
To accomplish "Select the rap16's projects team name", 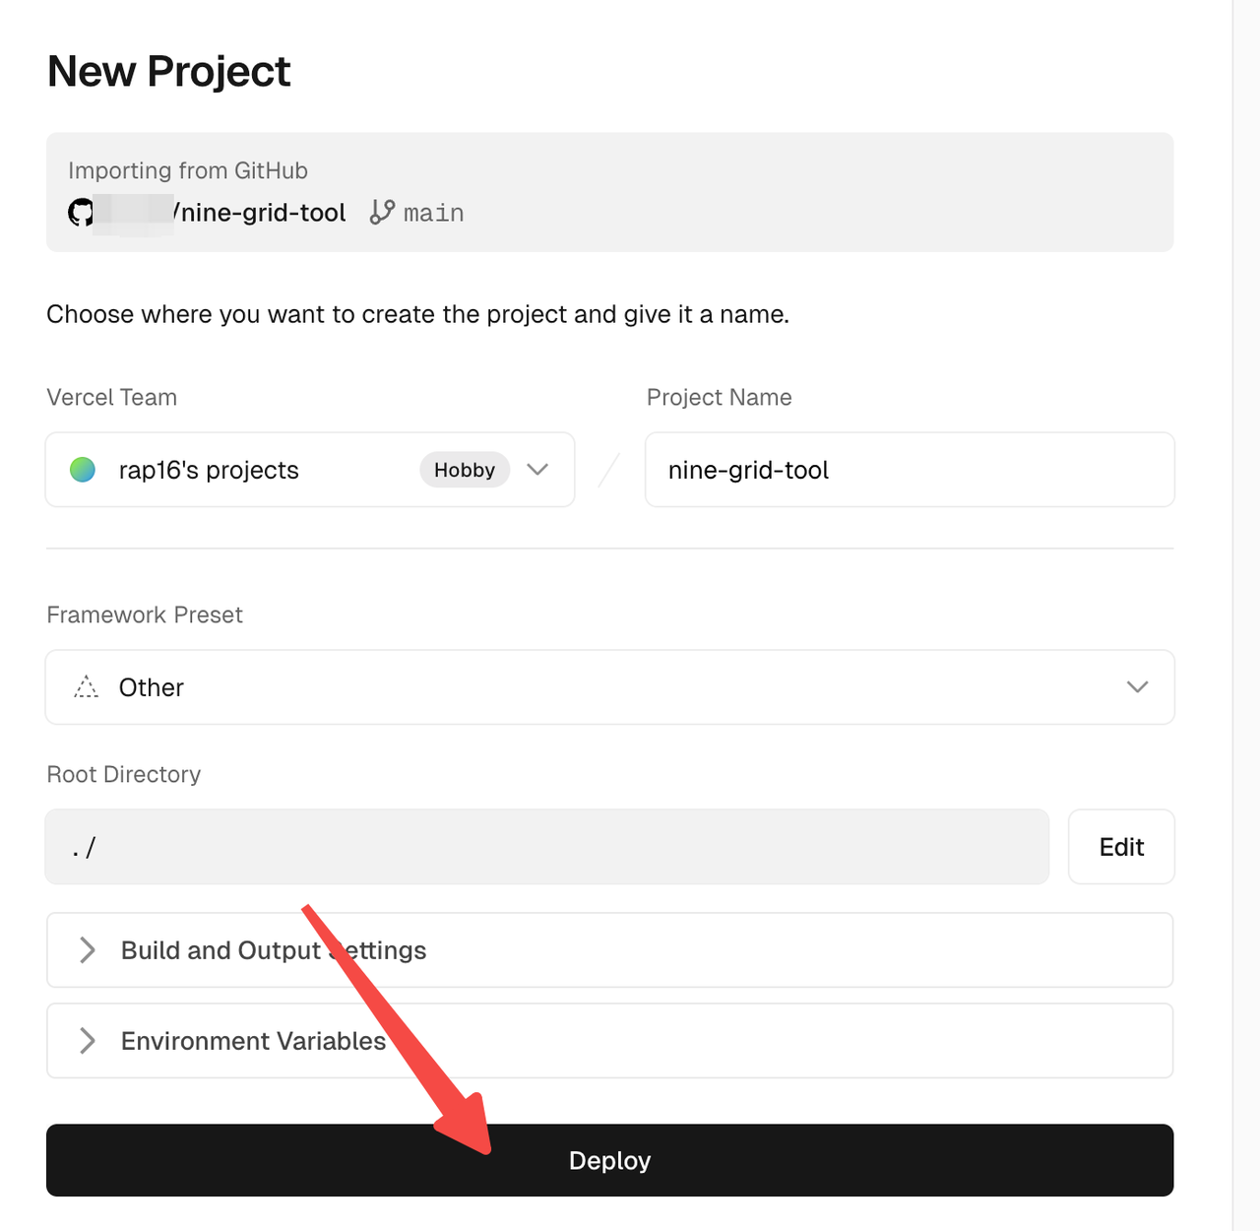I will 209,470.
